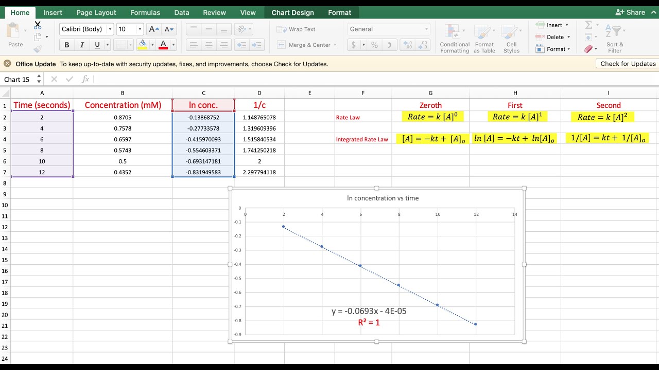Viewport: 659px width, 370px height.
Task: Open the Format ribbon tab
Action: click(x=340, y=12)
